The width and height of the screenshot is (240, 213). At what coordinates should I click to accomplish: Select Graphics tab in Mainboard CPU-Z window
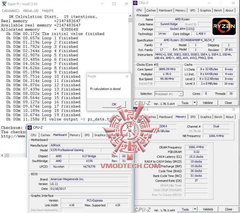[100, 135]
